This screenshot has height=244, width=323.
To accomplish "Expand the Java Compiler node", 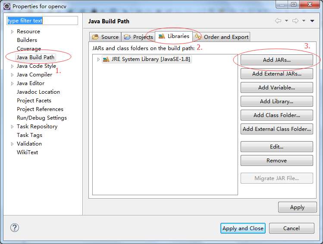I will [x=12, y=75].
